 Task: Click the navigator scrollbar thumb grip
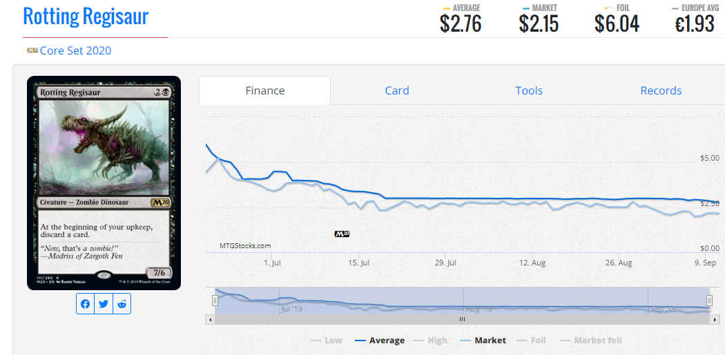pyautogui.click(x=462, y=319)
